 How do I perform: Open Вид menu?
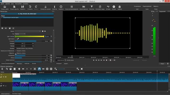coord(12,4)
